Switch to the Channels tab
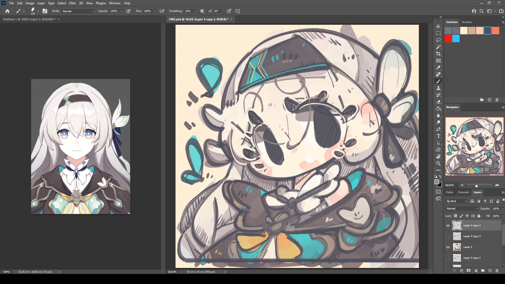The image size is (505, 284). [x=463, y=192]
